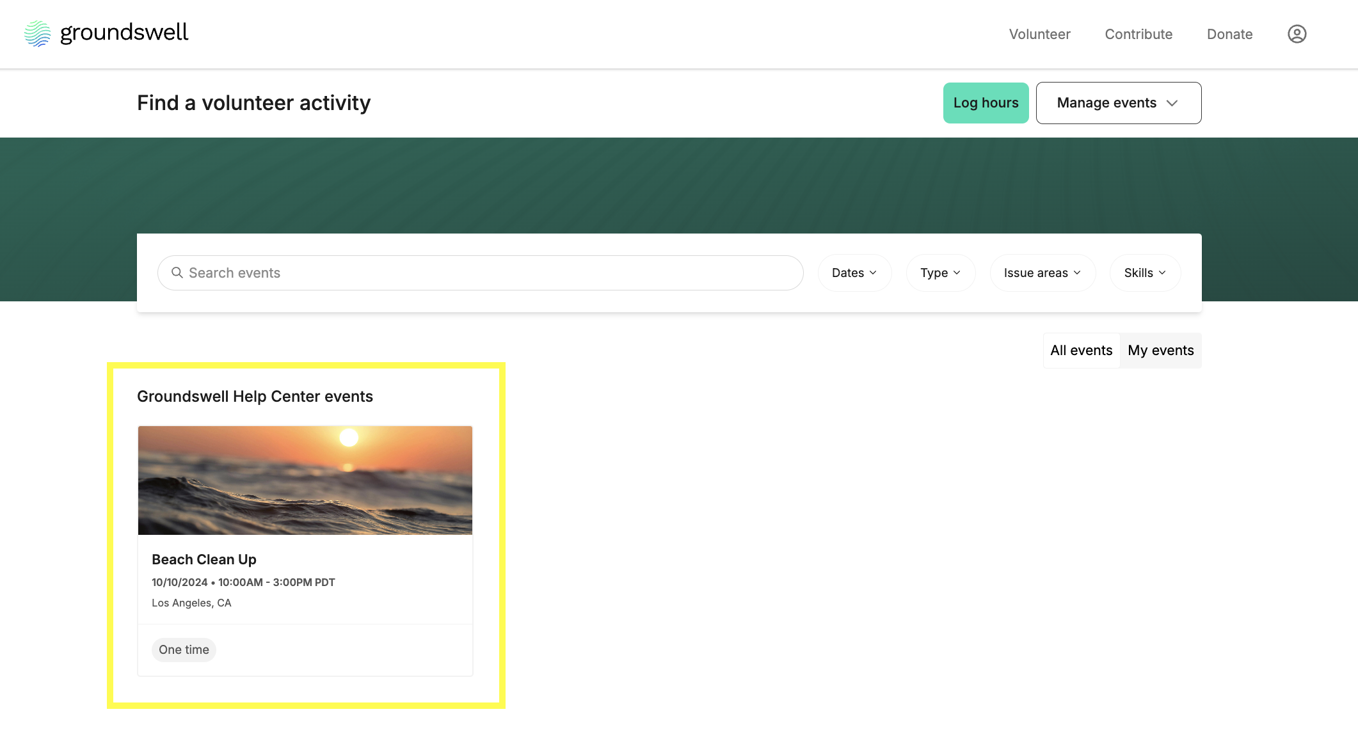Open the Skills filter dropdown
This screenshot has width=1358, height=746.
tap(1144, 273)
